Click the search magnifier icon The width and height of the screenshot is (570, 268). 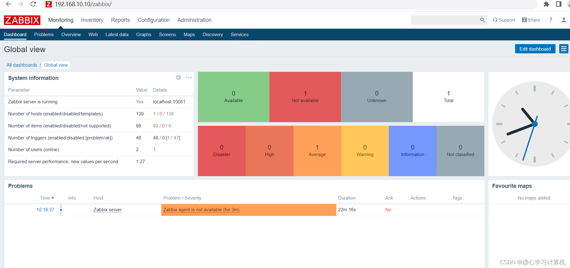482,20
